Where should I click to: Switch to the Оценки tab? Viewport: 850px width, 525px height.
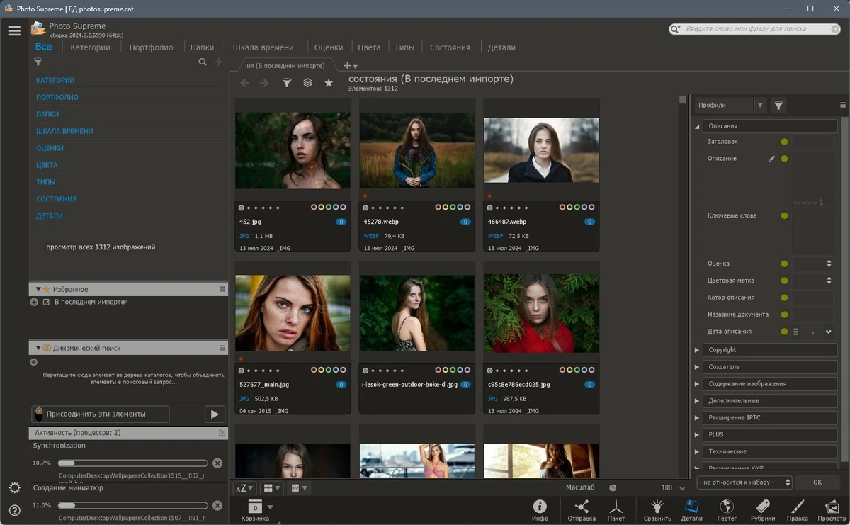tap(329, 47)
